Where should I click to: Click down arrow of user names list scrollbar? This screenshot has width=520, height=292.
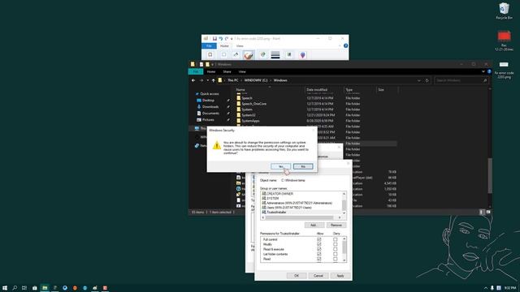coord(344,213)
